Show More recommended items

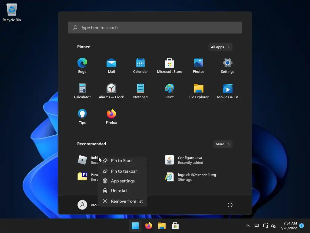[x=223, y=144]
